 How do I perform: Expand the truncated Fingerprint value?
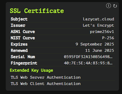pyautogui.click(x=88, y=63)
